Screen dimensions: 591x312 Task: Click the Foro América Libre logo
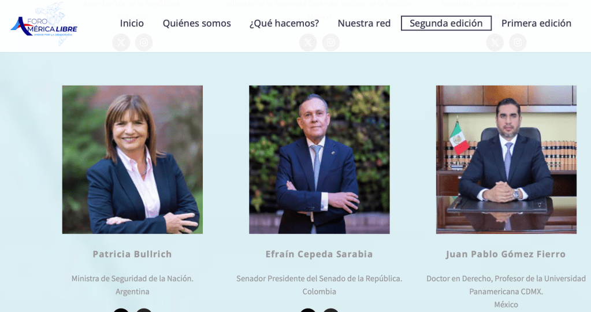[44, 24]
